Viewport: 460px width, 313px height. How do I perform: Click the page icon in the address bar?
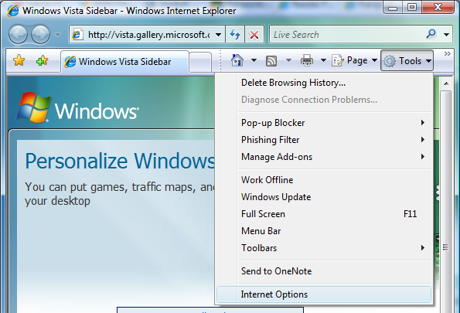(x=77, y=35)
